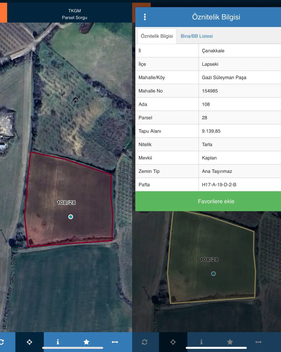Tap the Mahalle No row label
This screenshot has width=281, height=352.
[151, 91]
